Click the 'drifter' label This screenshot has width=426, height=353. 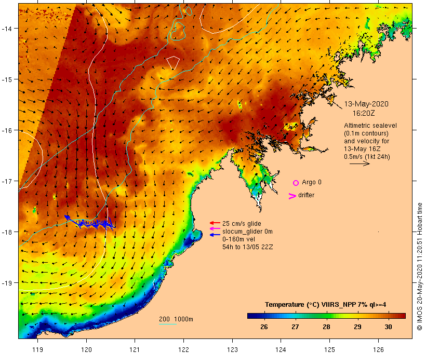[306, 195]
